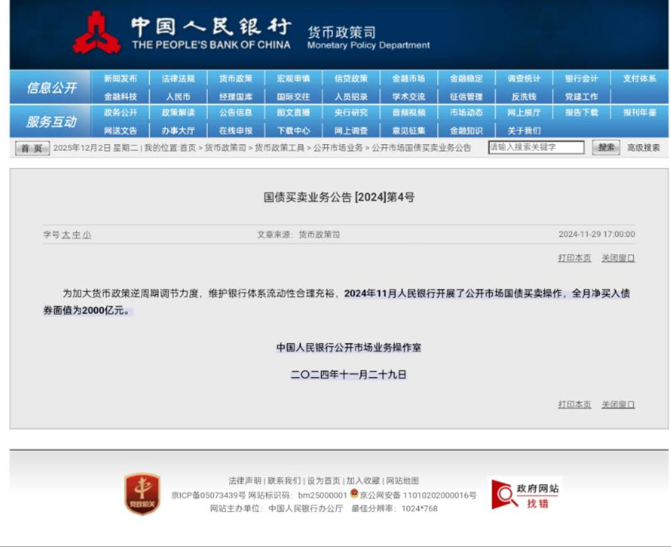Select 学术交流 menu item
The width and height of the screenshot is (671, 547).
[409, 97]
